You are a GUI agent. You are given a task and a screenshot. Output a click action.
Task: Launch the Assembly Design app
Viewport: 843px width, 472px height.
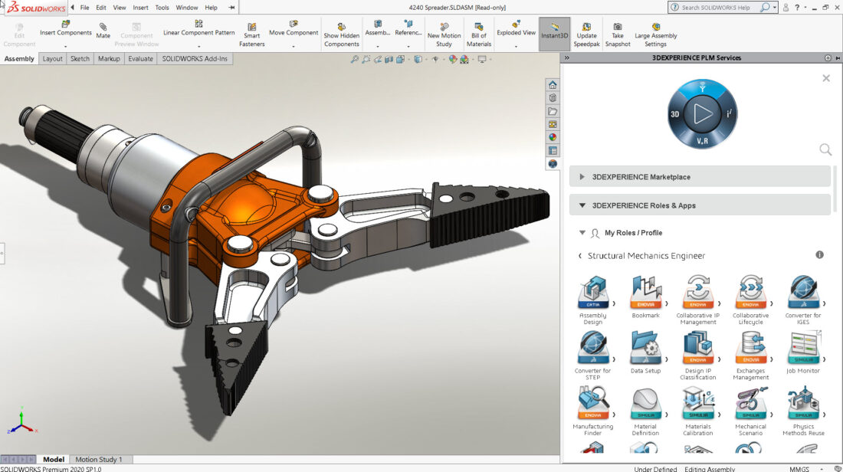(x=593, y=300)
